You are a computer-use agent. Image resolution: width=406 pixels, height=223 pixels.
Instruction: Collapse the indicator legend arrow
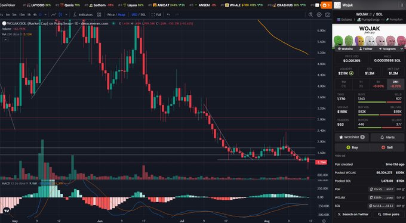coord(5,39)
